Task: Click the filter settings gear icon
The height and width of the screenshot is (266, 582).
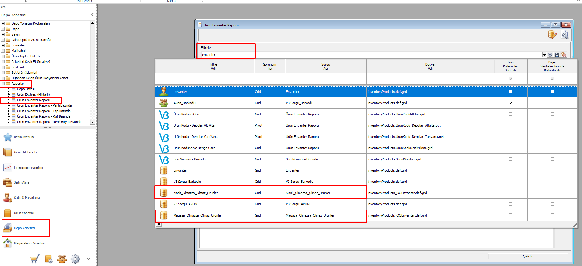Action: (550, 55)
